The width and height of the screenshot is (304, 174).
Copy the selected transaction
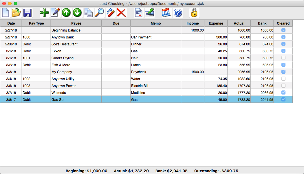tap(89, 13)
